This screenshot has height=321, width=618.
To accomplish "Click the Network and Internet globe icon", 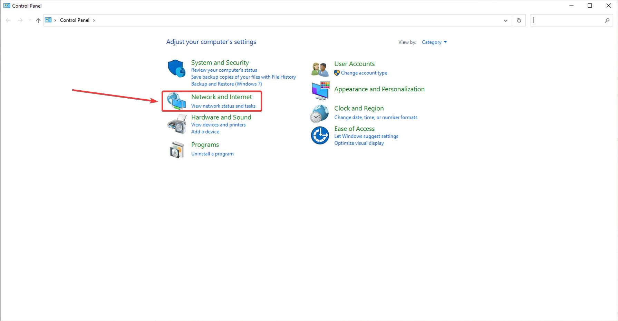I will (x=176, y=101).
